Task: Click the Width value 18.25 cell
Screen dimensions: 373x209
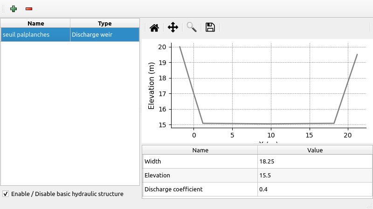Action: pyautogui.click(x=315, y=162)
